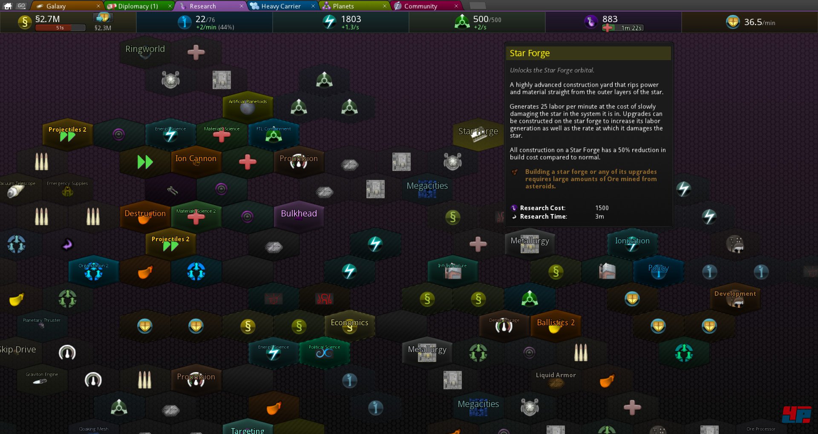Select the Ion Cannon research node
Screen dimensions: 818x434
click(196, 161)
